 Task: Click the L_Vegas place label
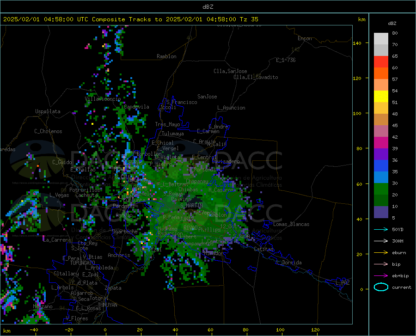pyautogui.click(x=59, y=195)
